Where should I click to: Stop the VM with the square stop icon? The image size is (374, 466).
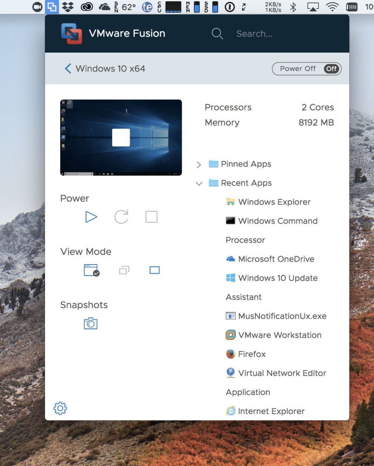pos(151,217)
